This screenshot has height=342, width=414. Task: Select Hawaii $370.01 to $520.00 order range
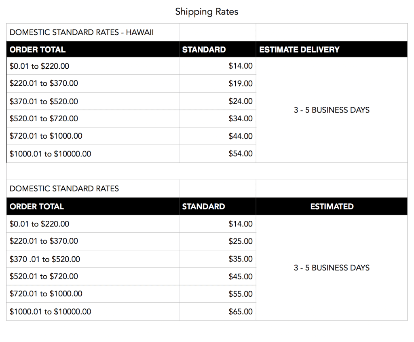tap(44, 101)
